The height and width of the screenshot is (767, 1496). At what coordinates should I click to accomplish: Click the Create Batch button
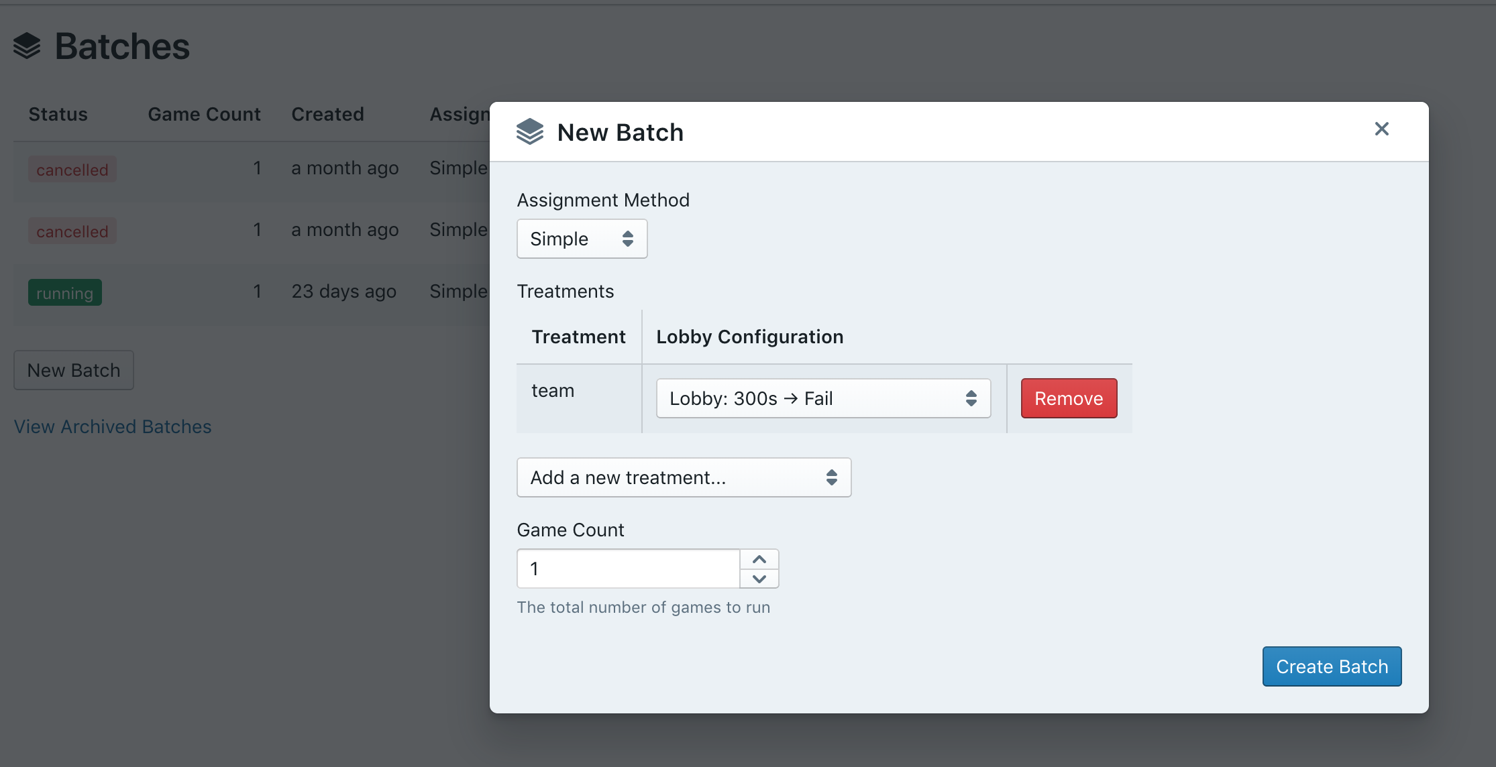pos(1331,666)
